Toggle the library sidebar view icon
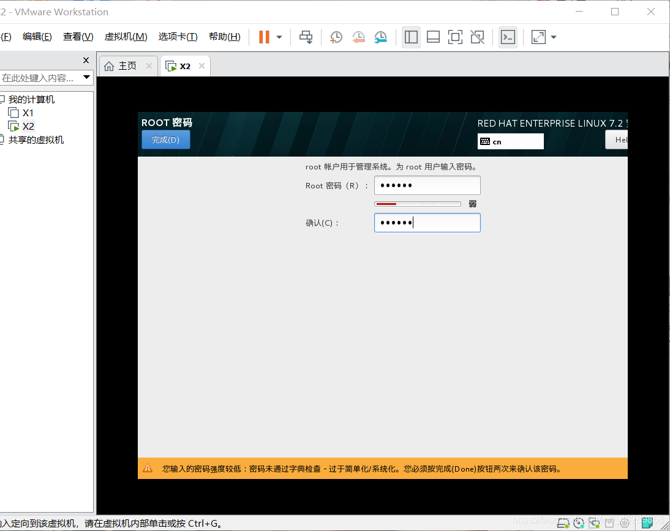 point(411,37)
